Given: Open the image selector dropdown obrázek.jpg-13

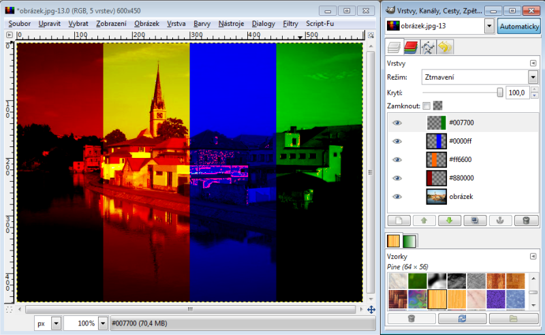Looking at the screenshot, I should click(x=489, y=26).
